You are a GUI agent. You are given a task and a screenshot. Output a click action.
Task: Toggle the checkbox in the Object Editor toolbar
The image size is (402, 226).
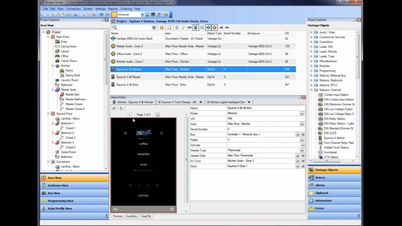(x=114, y=108)
